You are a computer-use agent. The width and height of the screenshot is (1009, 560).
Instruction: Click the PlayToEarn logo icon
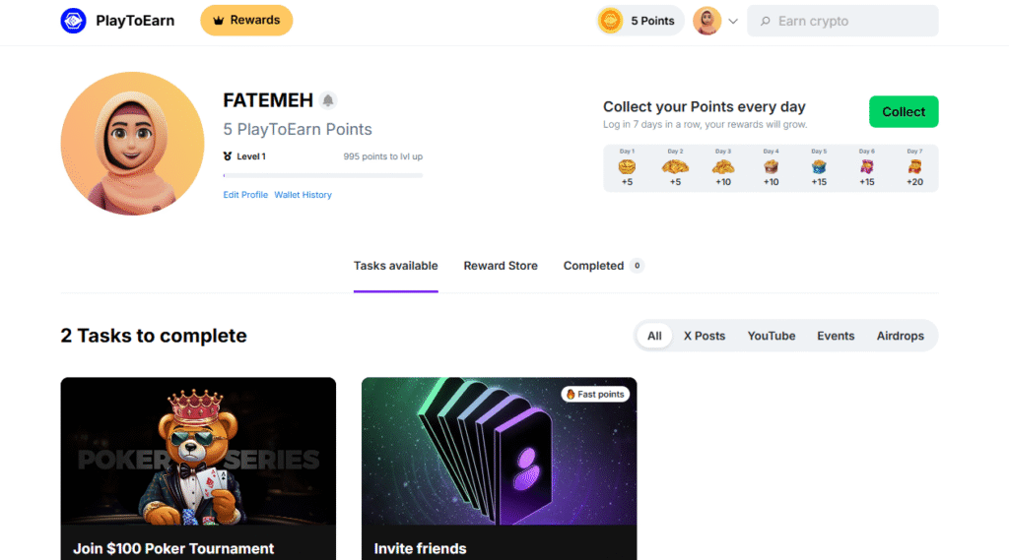point(74,21)
